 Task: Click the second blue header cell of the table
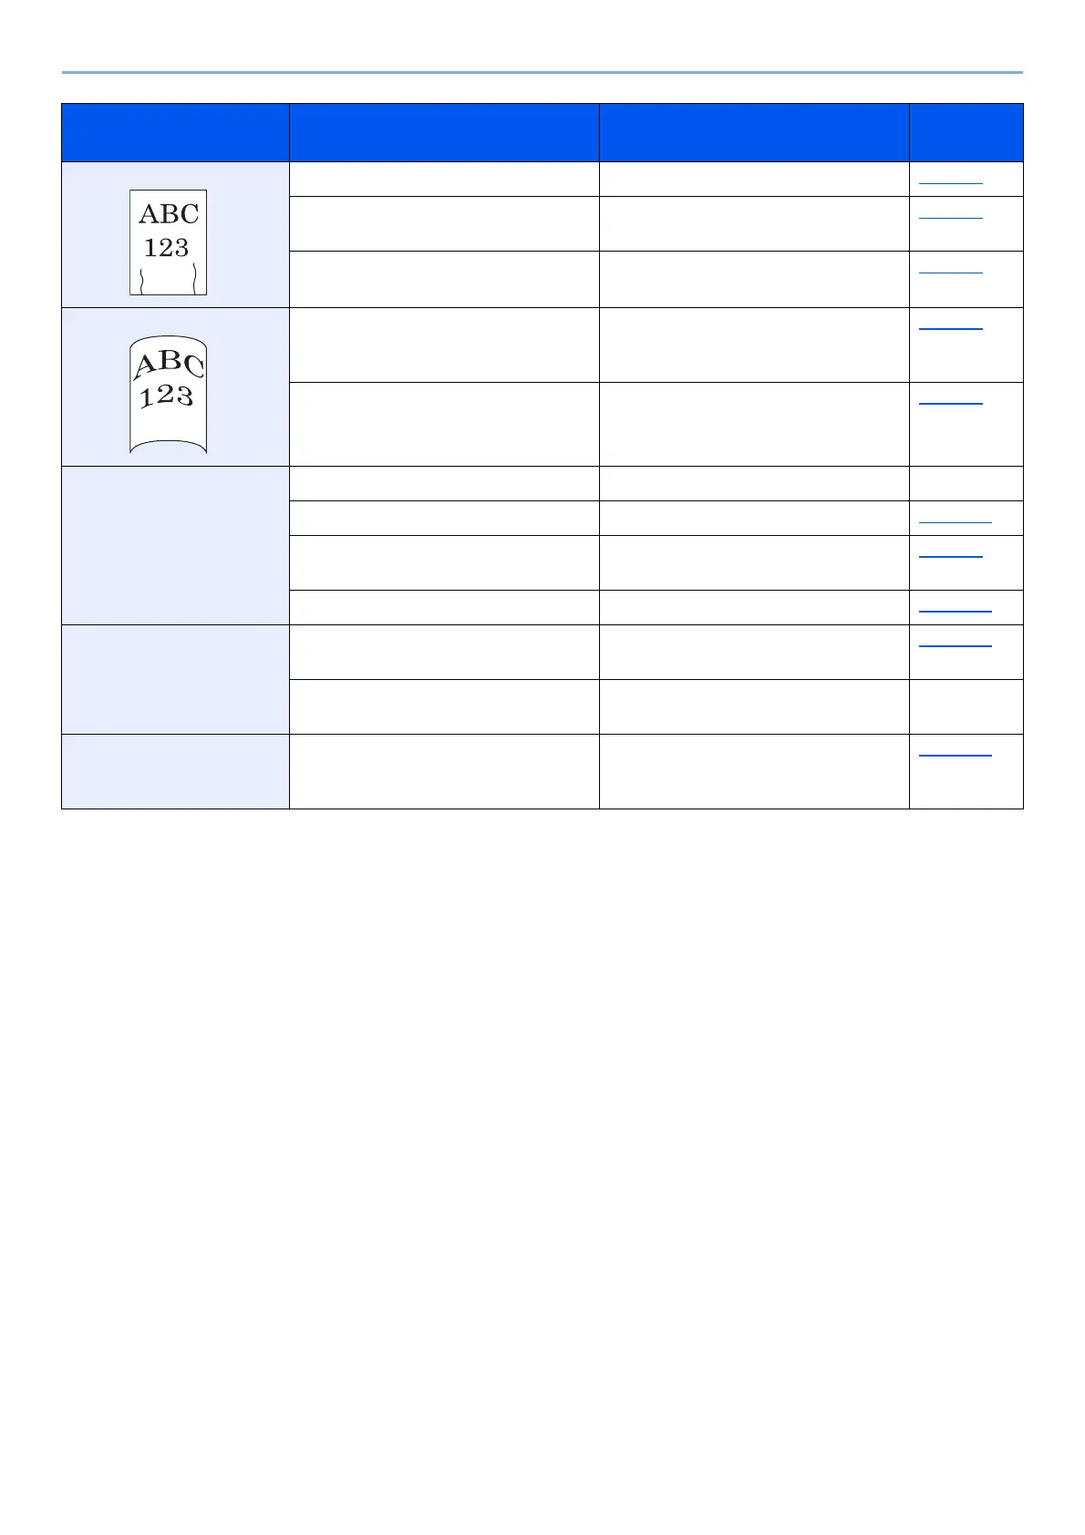(x=444, y=133)
